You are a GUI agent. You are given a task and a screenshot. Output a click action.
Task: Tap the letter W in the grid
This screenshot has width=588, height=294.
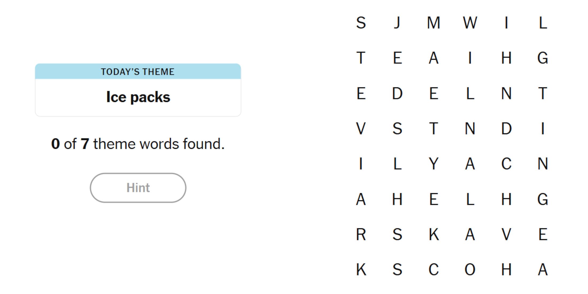(470, 23)
